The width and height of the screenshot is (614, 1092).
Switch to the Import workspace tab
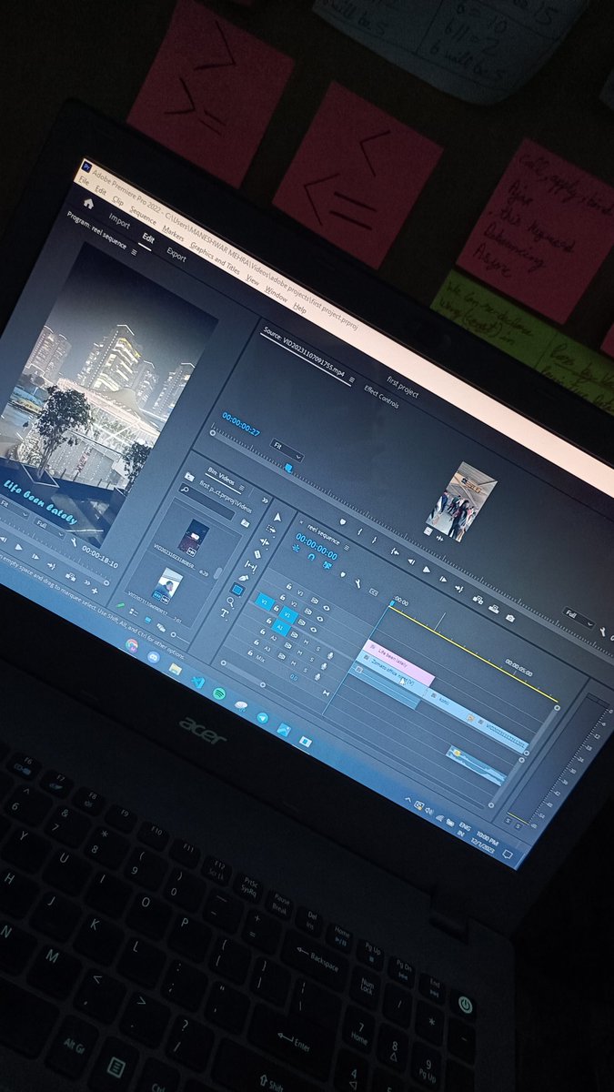point(119,220)
